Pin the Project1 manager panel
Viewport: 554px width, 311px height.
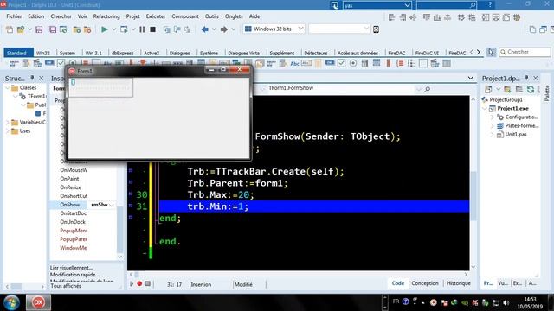(526, 78)
